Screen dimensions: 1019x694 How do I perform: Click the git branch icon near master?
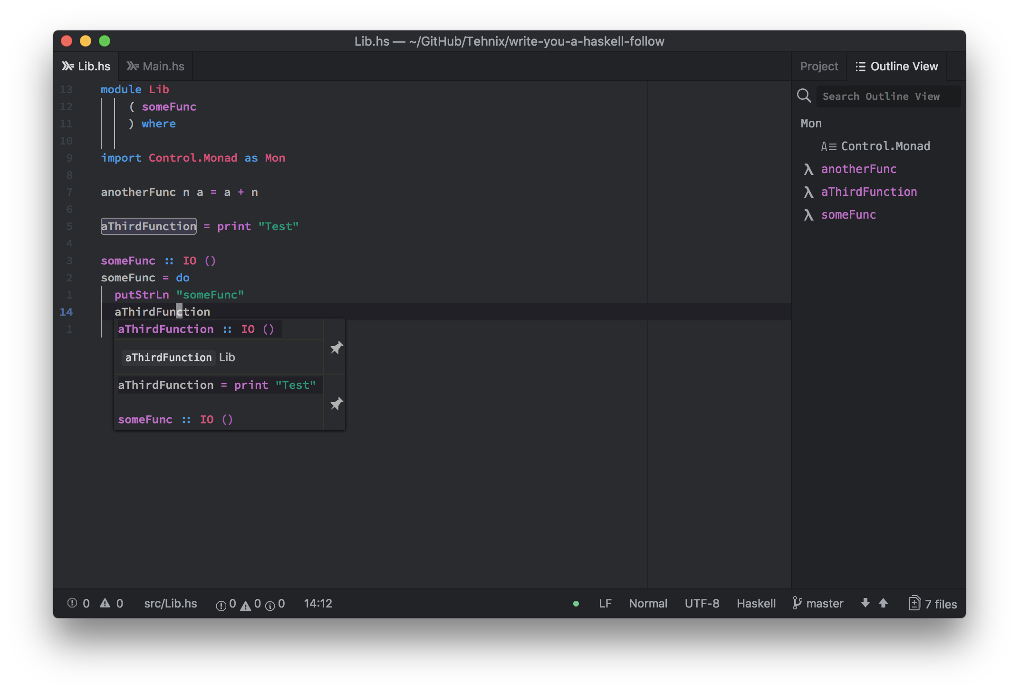797,603
